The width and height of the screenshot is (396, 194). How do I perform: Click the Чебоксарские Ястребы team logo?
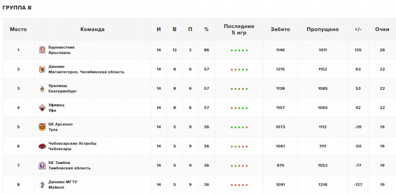coord(42,146)
